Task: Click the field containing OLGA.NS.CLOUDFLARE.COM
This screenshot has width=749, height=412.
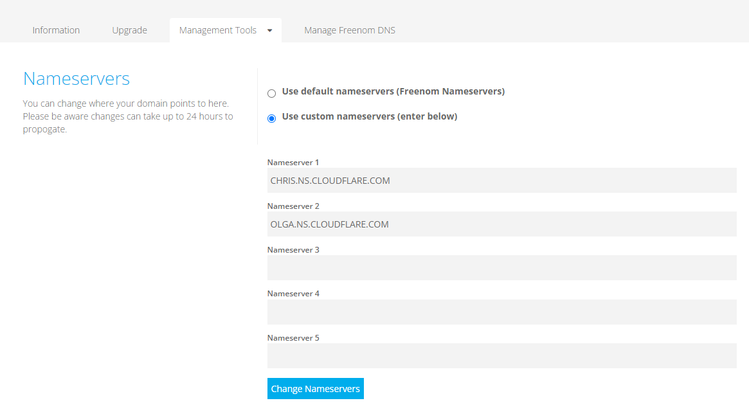Action: click(x=501, y=224)
